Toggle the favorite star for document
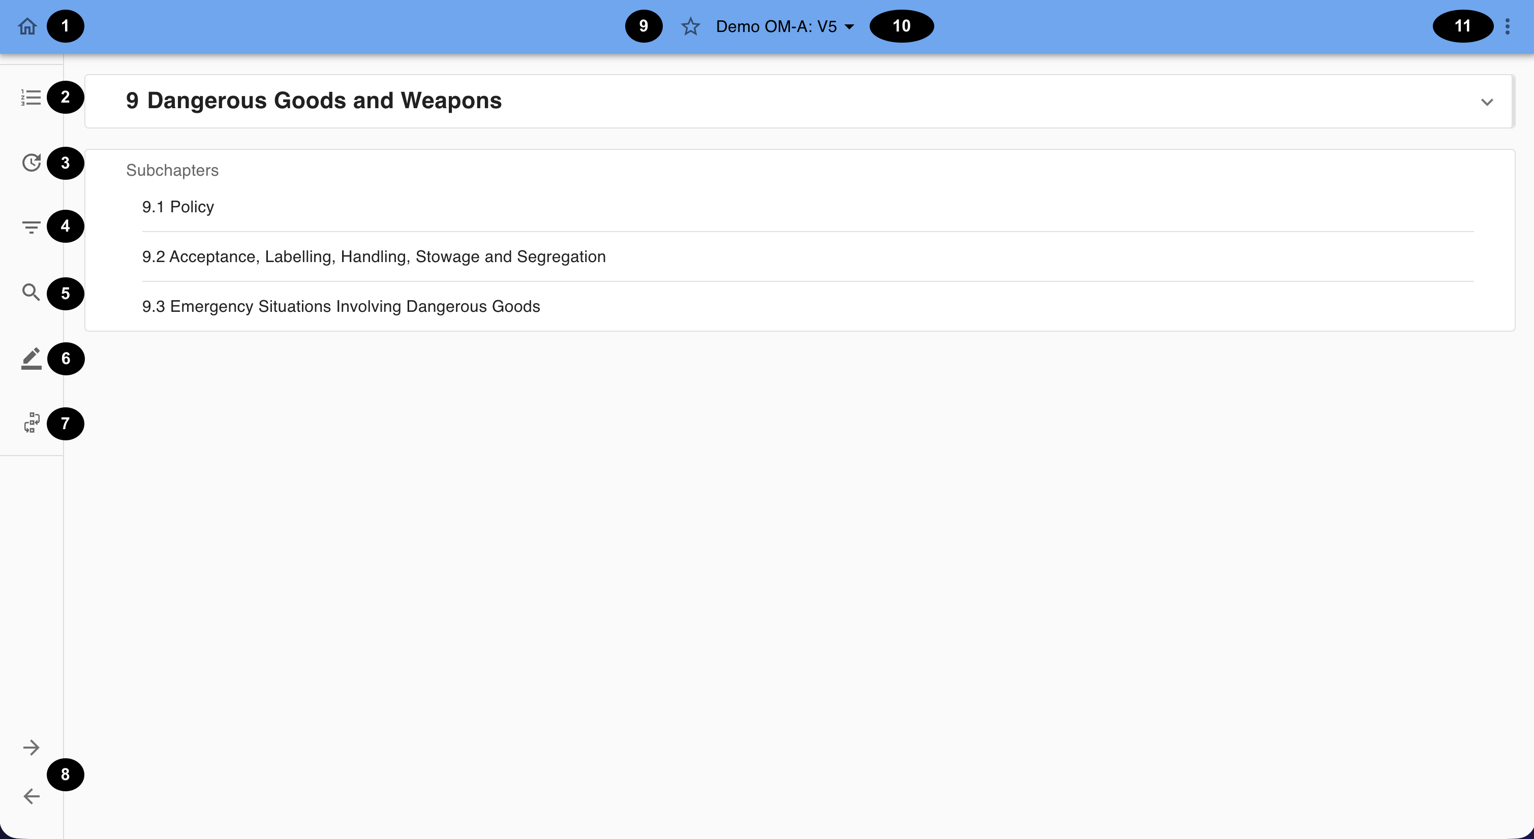The image size is (1534, 839). [690, 26]
